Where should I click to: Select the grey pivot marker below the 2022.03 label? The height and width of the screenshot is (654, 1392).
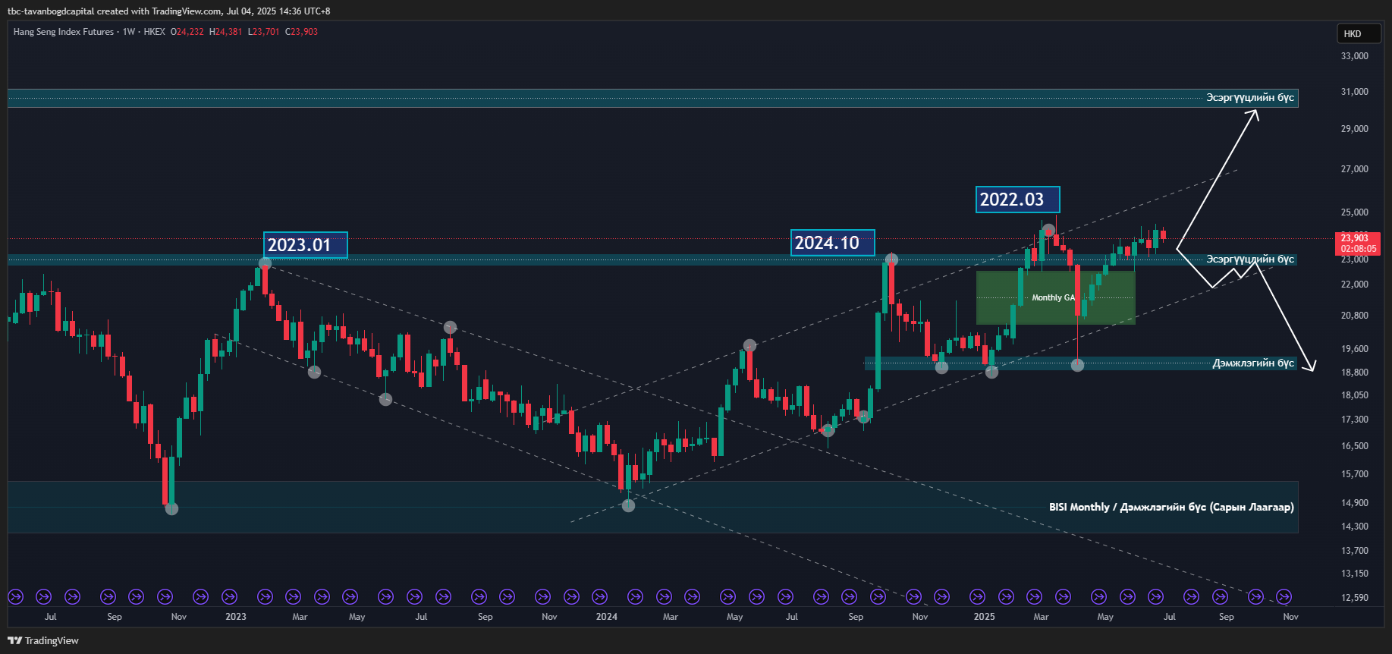point(1048,230)
